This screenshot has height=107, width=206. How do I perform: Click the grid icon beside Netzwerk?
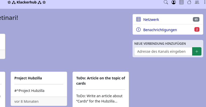click(138, 19)
